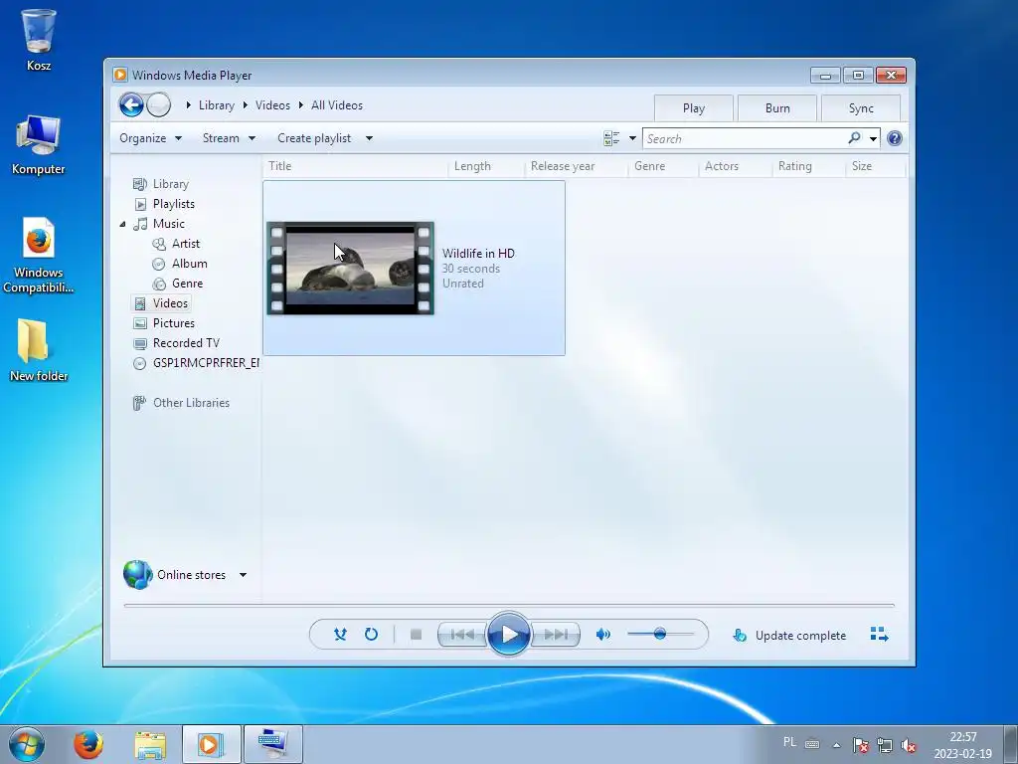1018x764 pixels.
Task: Select Playlists in the navigation pane
Action: click(x=173, y=204)
